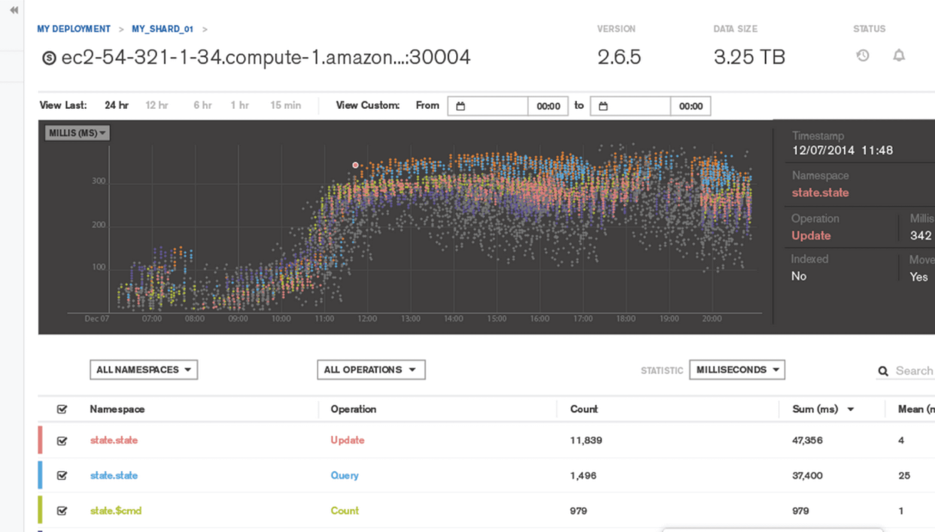The width and height of the screenshot is (935, 532).
Task: Click the search magnifier icon
Action: [883, 371]
